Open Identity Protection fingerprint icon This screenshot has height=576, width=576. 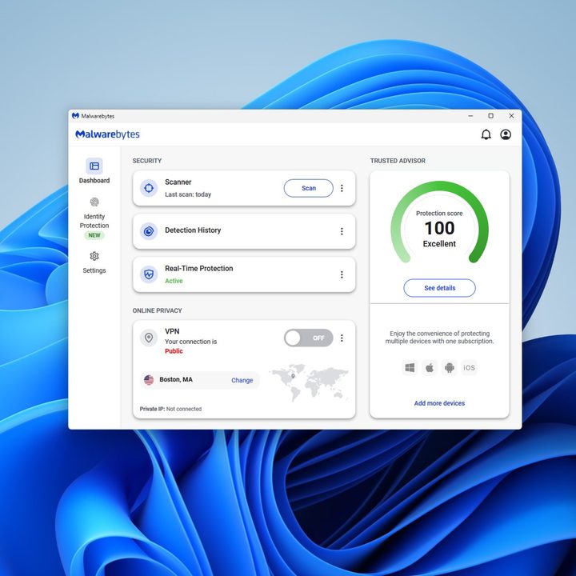[94, 202]
